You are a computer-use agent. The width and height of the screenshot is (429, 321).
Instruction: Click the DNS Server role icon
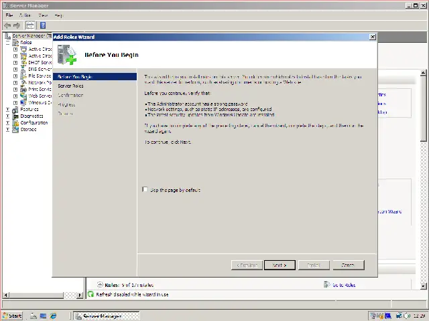coord(24,70)
